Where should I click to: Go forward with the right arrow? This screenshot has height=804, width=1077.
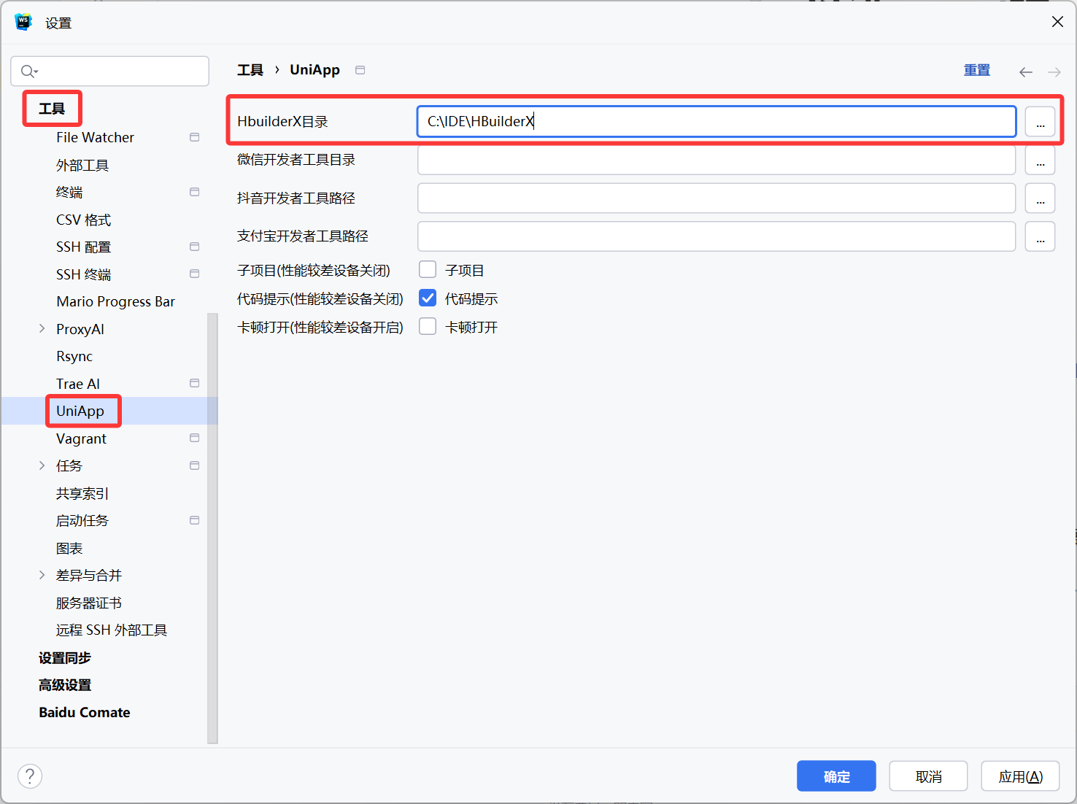1054,71
